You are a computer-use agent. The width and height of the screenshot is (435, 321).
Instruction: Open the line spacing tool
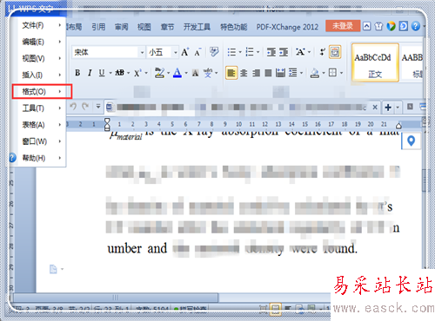293,73
